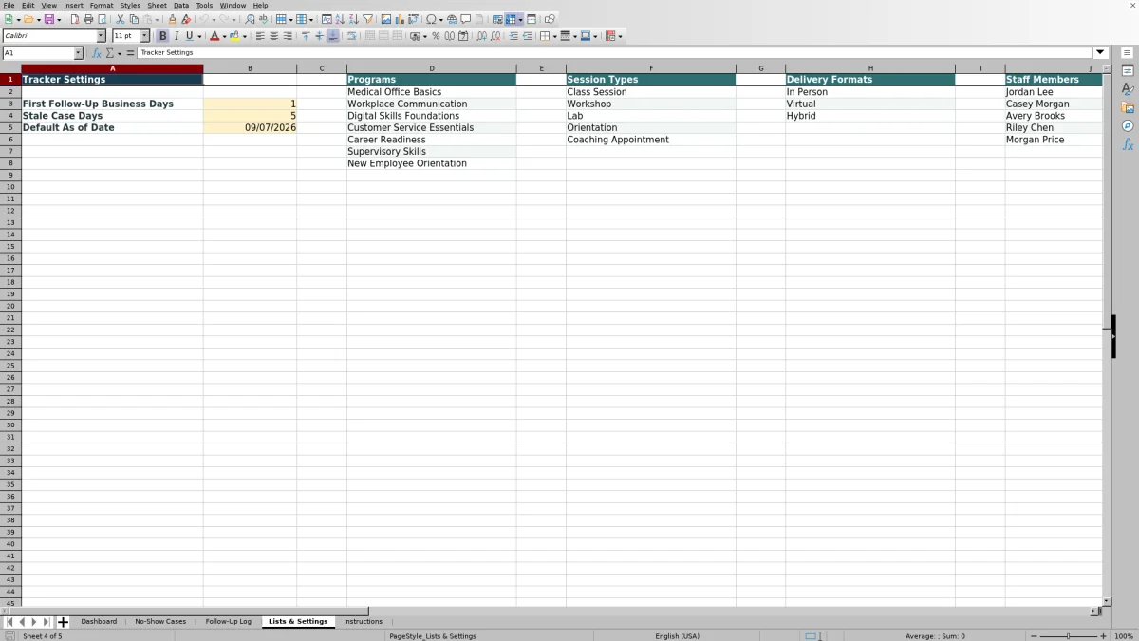1139x641 pixels.
Task: Click scroll to last sheet button
Action: (x=47, y=622)
